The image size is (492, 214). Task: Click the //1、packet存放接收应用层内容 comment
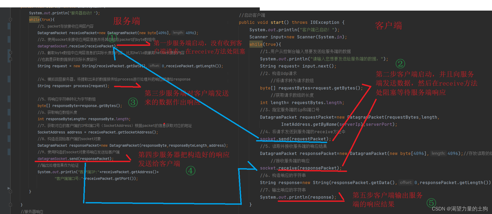(65, 26)
